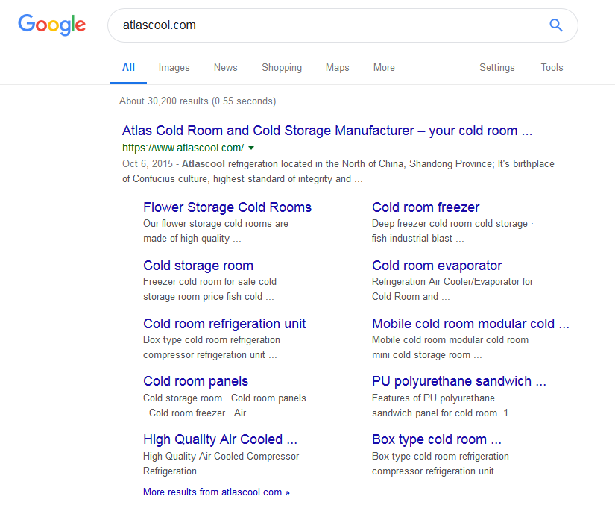Click the magnifying glass search icon
Image resolution: width=615 pixels, height=511 pixels.
point(556,25)
